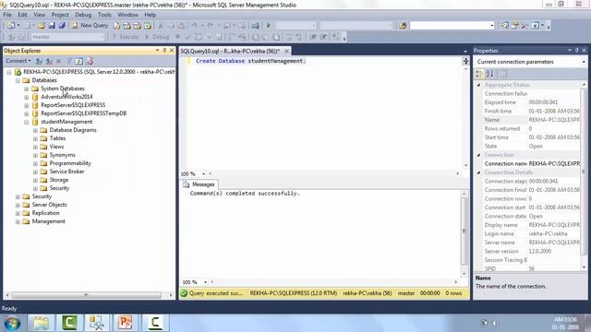Collapse the Databases node
Viewport: 591px width, 332px height.
[18, 80]
